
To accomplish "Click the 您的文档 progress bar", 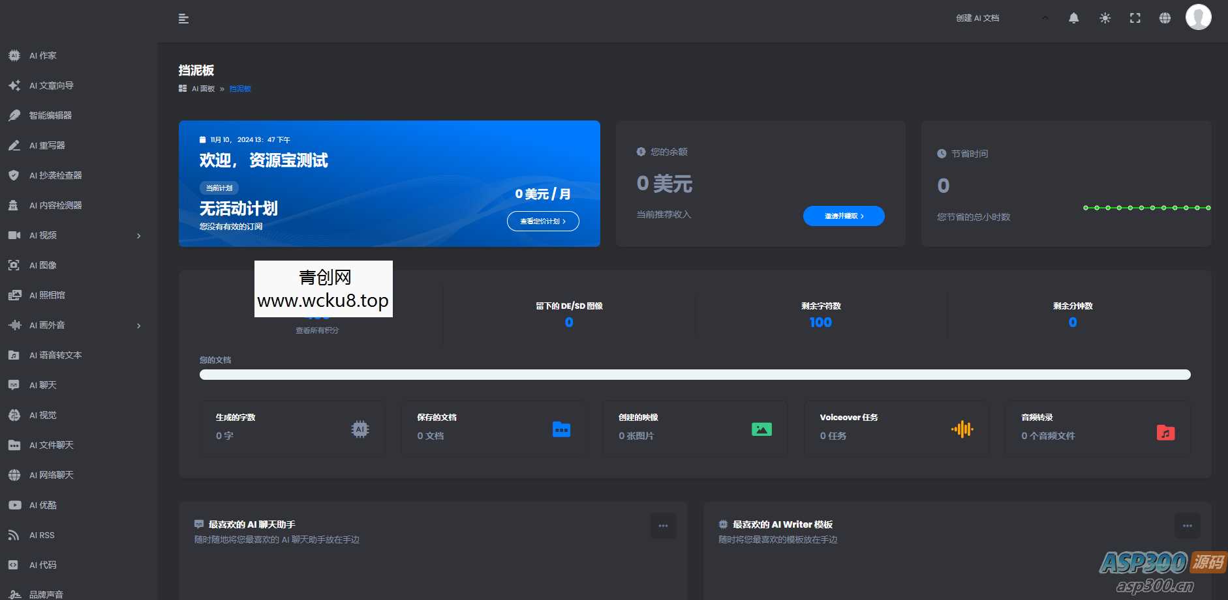I will 694,375.
